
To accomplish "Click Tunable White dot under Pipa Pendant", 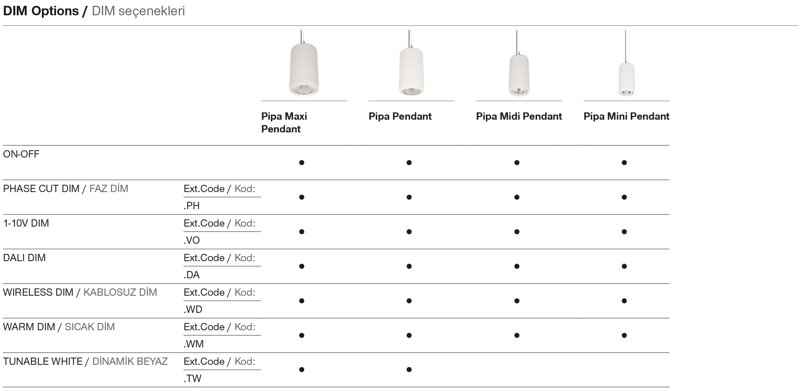I will [409, 370].
